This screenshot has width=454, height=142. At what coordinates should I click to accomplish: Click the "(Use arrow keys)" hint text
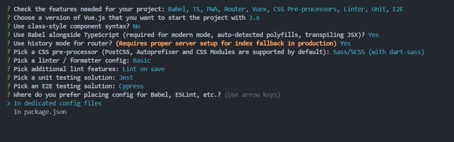(x=252, y=95)
